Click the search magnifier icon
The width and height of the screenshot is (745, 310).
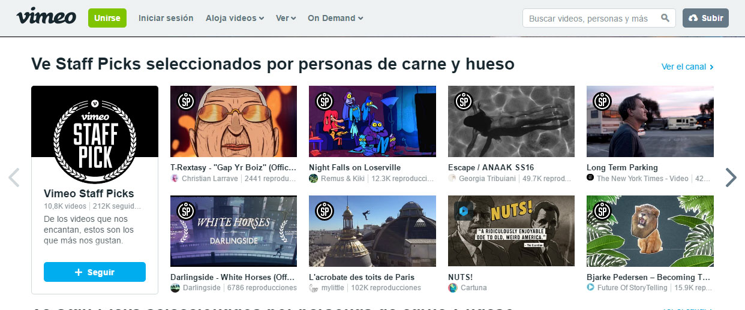[x=665, y=18]
